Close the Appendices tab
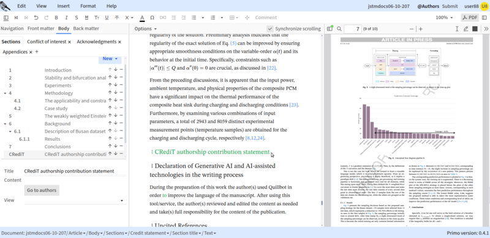Image resolution: width=490 pixels, height=238 pixels. click(x=31, y=52)
